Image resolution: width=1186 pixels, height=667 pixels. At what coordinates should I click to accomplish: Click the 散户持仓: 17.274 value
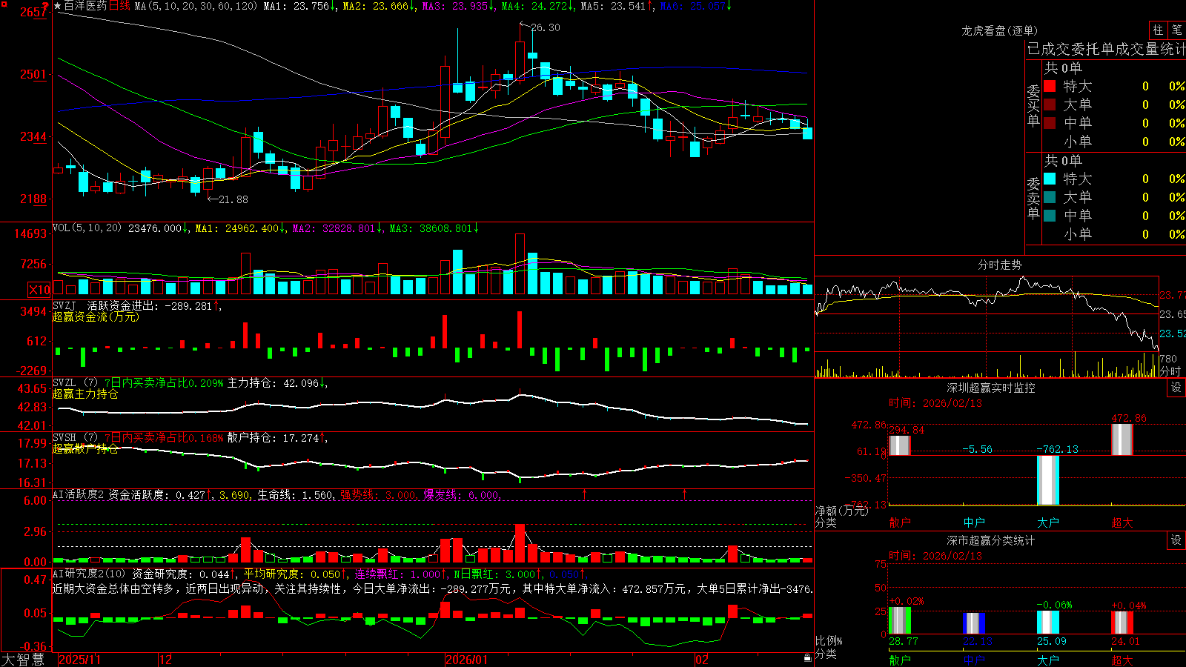click(x=273, y=438)
